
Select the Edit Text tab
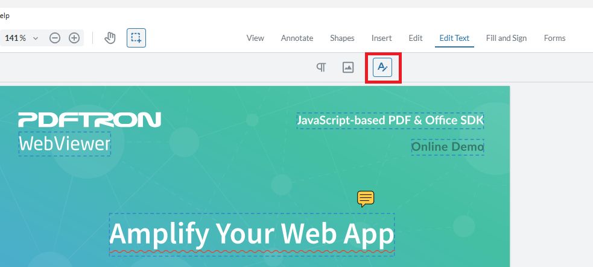454,38
